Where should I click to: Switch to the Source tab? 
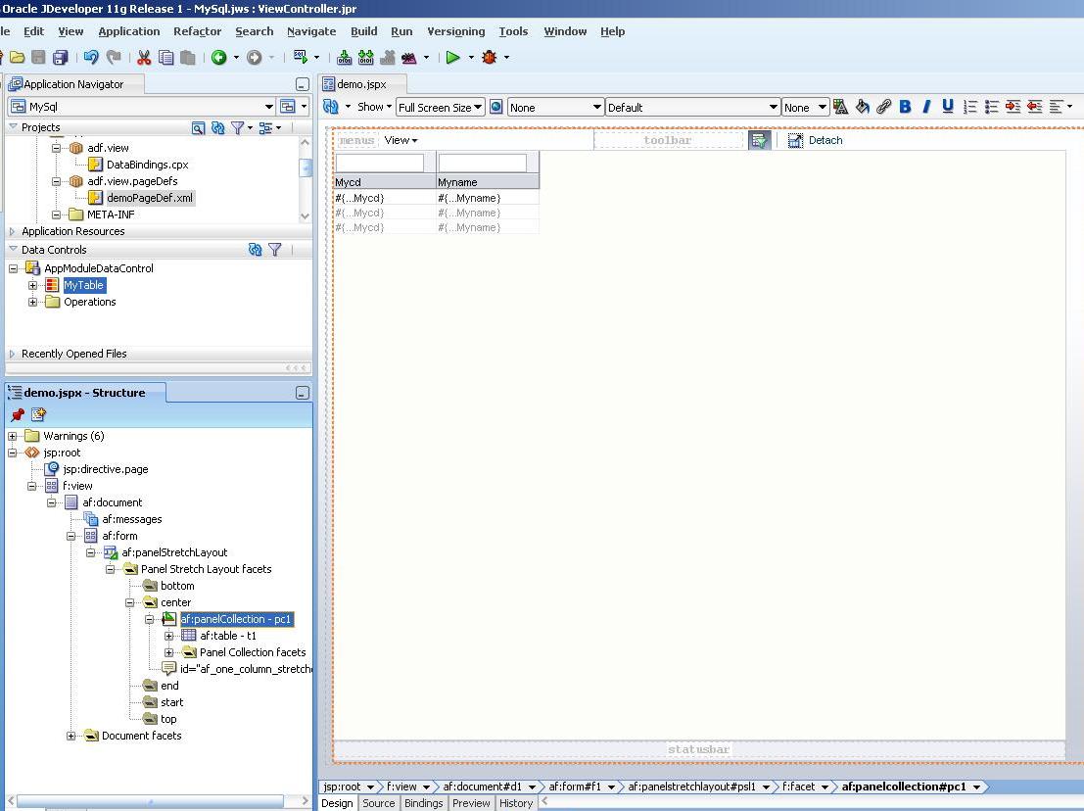click(x=378, y=803)
